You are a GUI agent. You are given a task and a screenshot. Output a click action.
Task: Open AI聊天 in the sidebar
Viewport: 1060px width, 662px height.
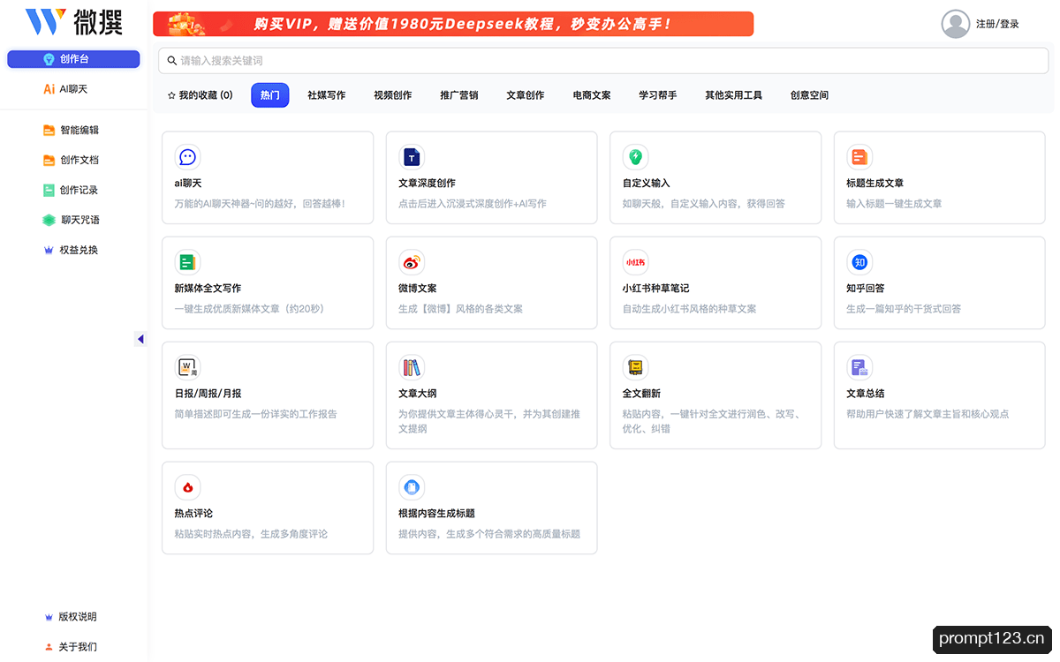tap(66, 89)
